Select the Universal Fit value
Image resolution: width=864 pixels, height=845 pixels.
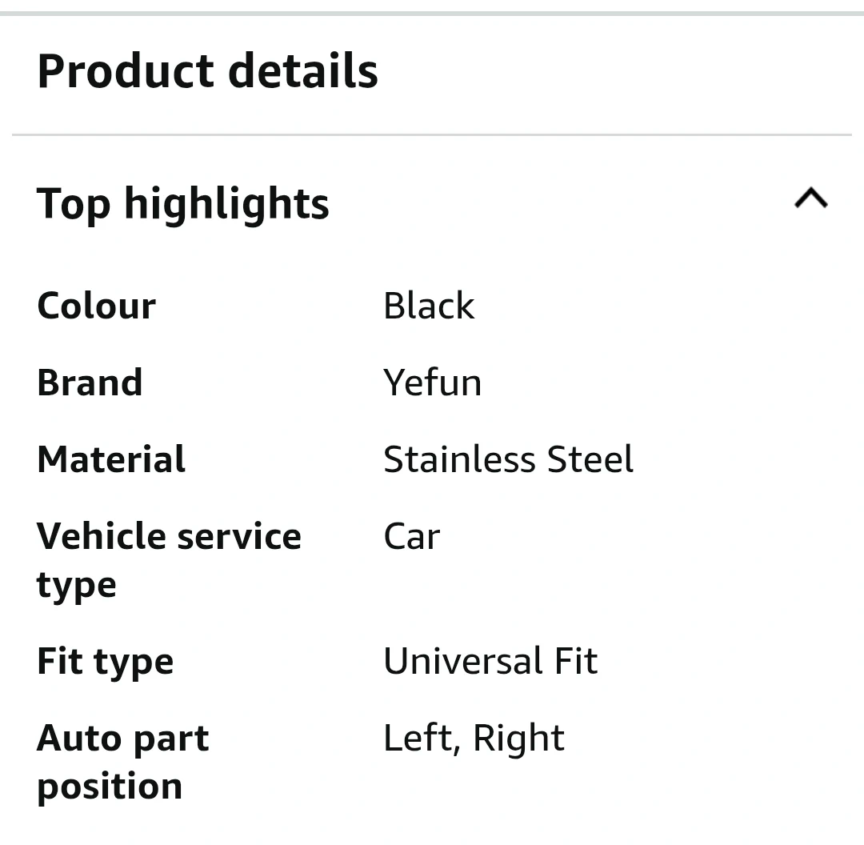[x=490, y=662]
